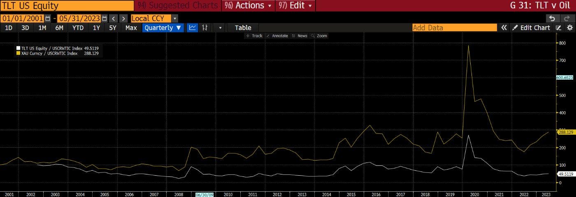
Task: Switch to the Table view
Action: (243, 27)
